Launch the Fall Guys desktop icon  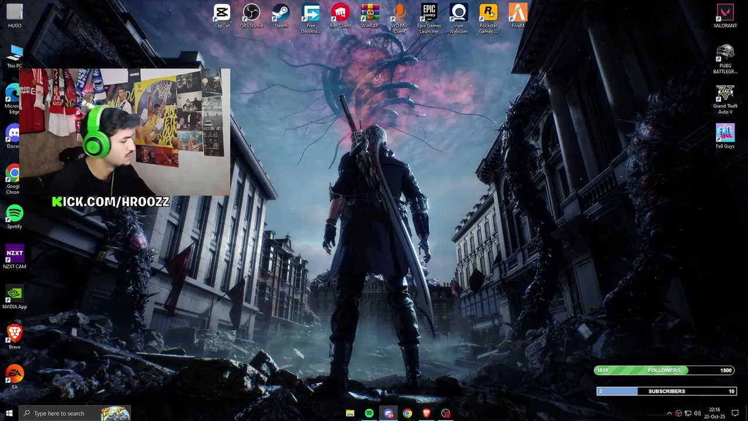[725, 136]
